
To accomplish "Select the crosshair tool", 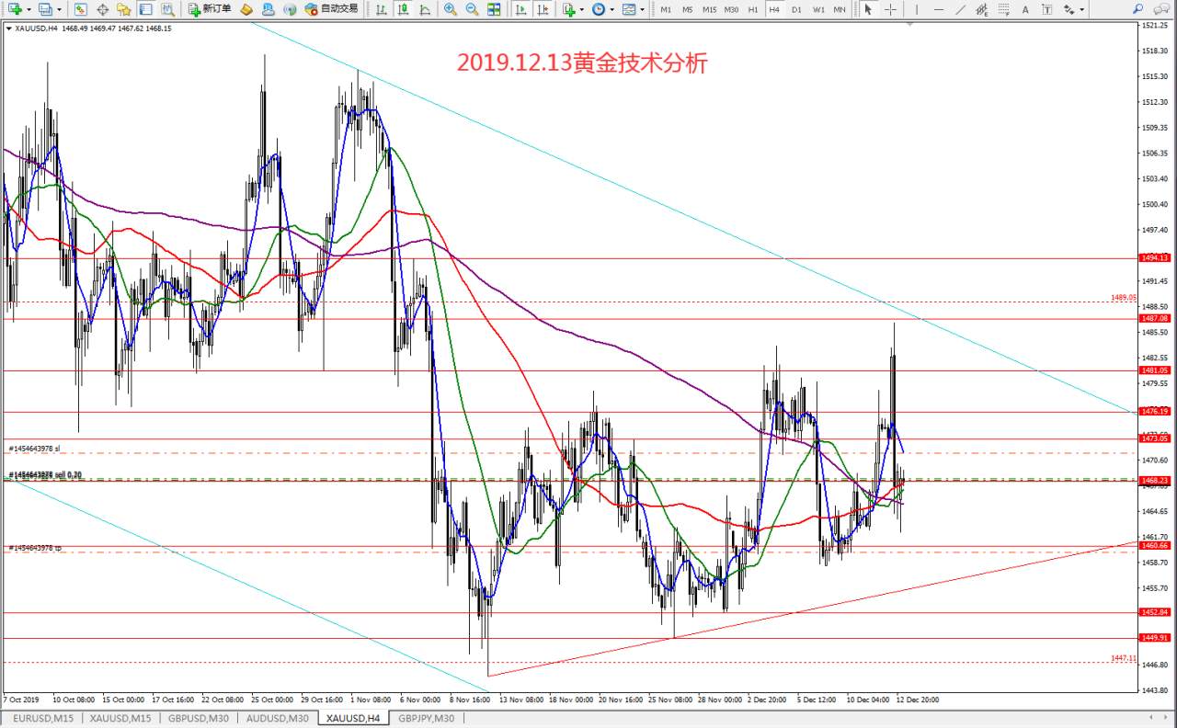I will pyautogui.click(x=890, y=9).
